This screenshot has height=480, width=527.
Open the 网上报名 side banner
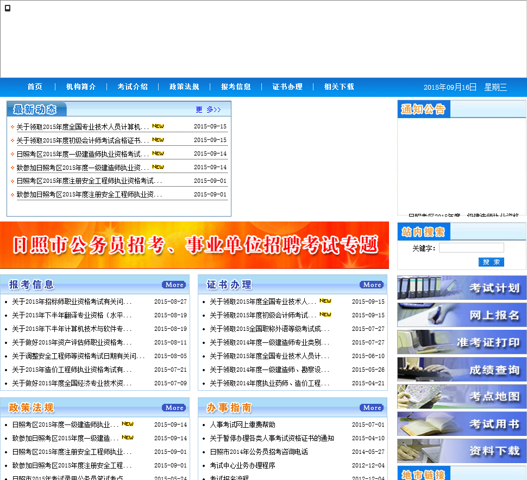point(462,315)
